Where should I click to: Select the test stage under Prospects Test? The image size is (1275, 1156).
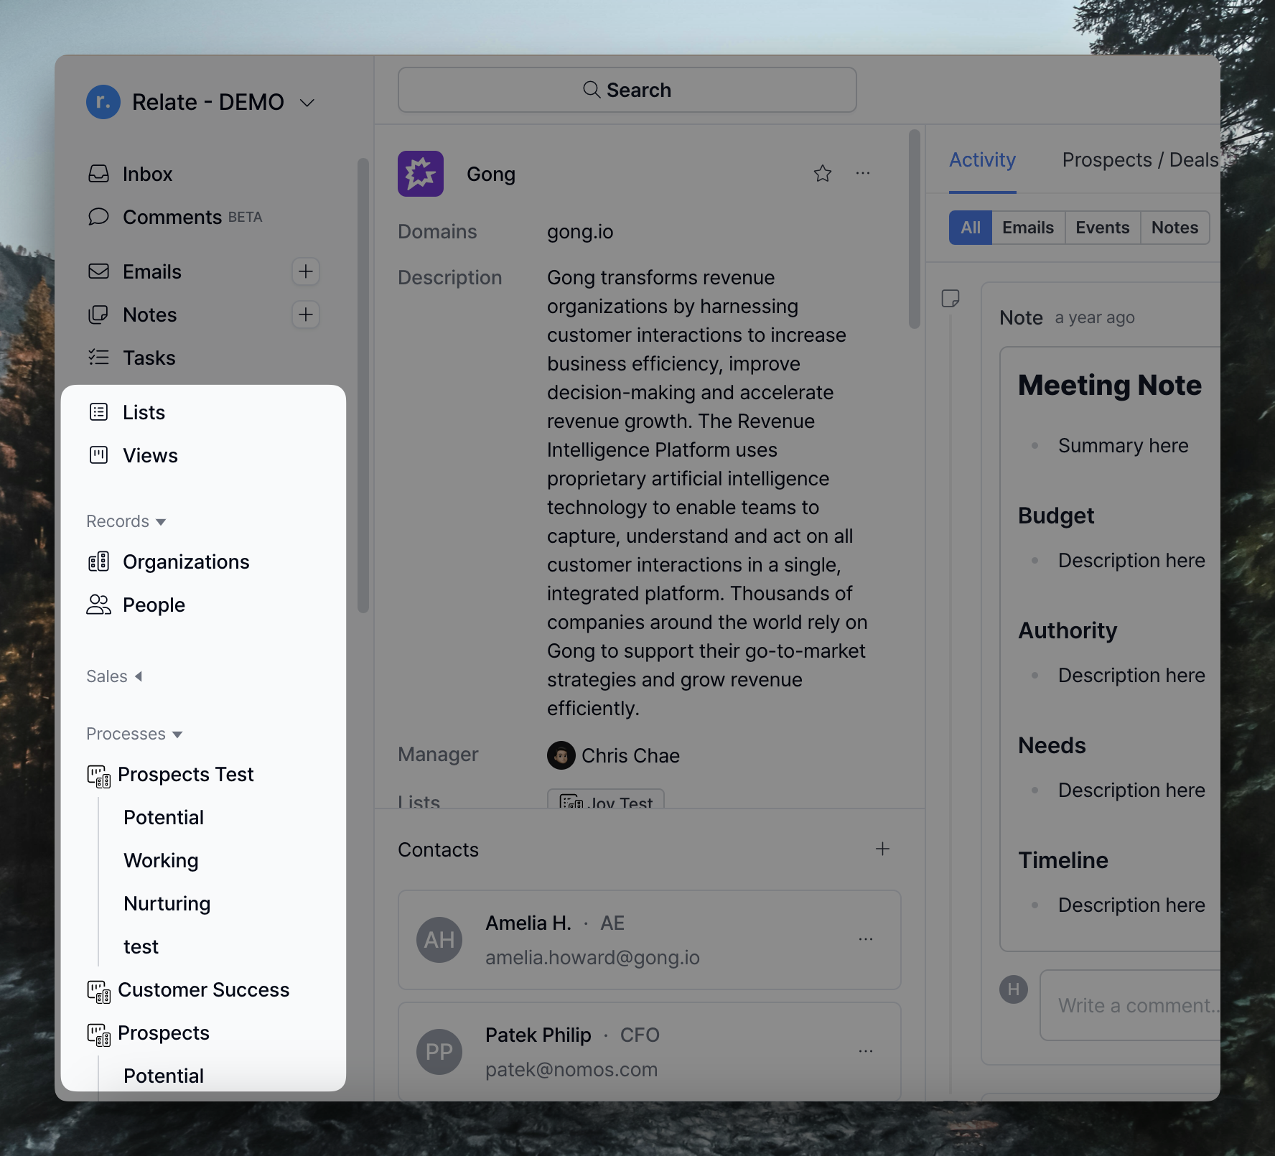141,946
